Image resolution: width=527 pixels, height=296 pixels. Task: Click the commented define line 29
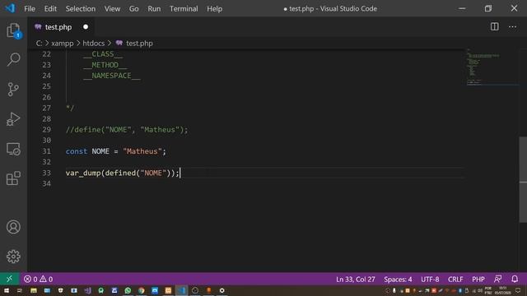click(x=127, y=130)
